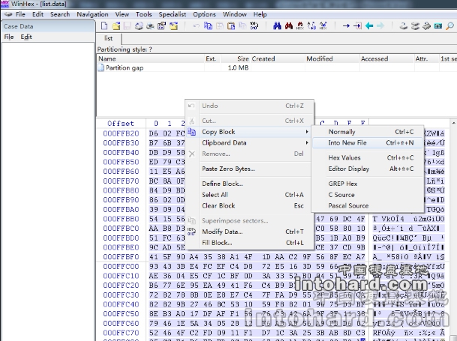Viewport: 457px width, 341px height.
Task: Copy block as Editor Display
Action: pos(368,169)
